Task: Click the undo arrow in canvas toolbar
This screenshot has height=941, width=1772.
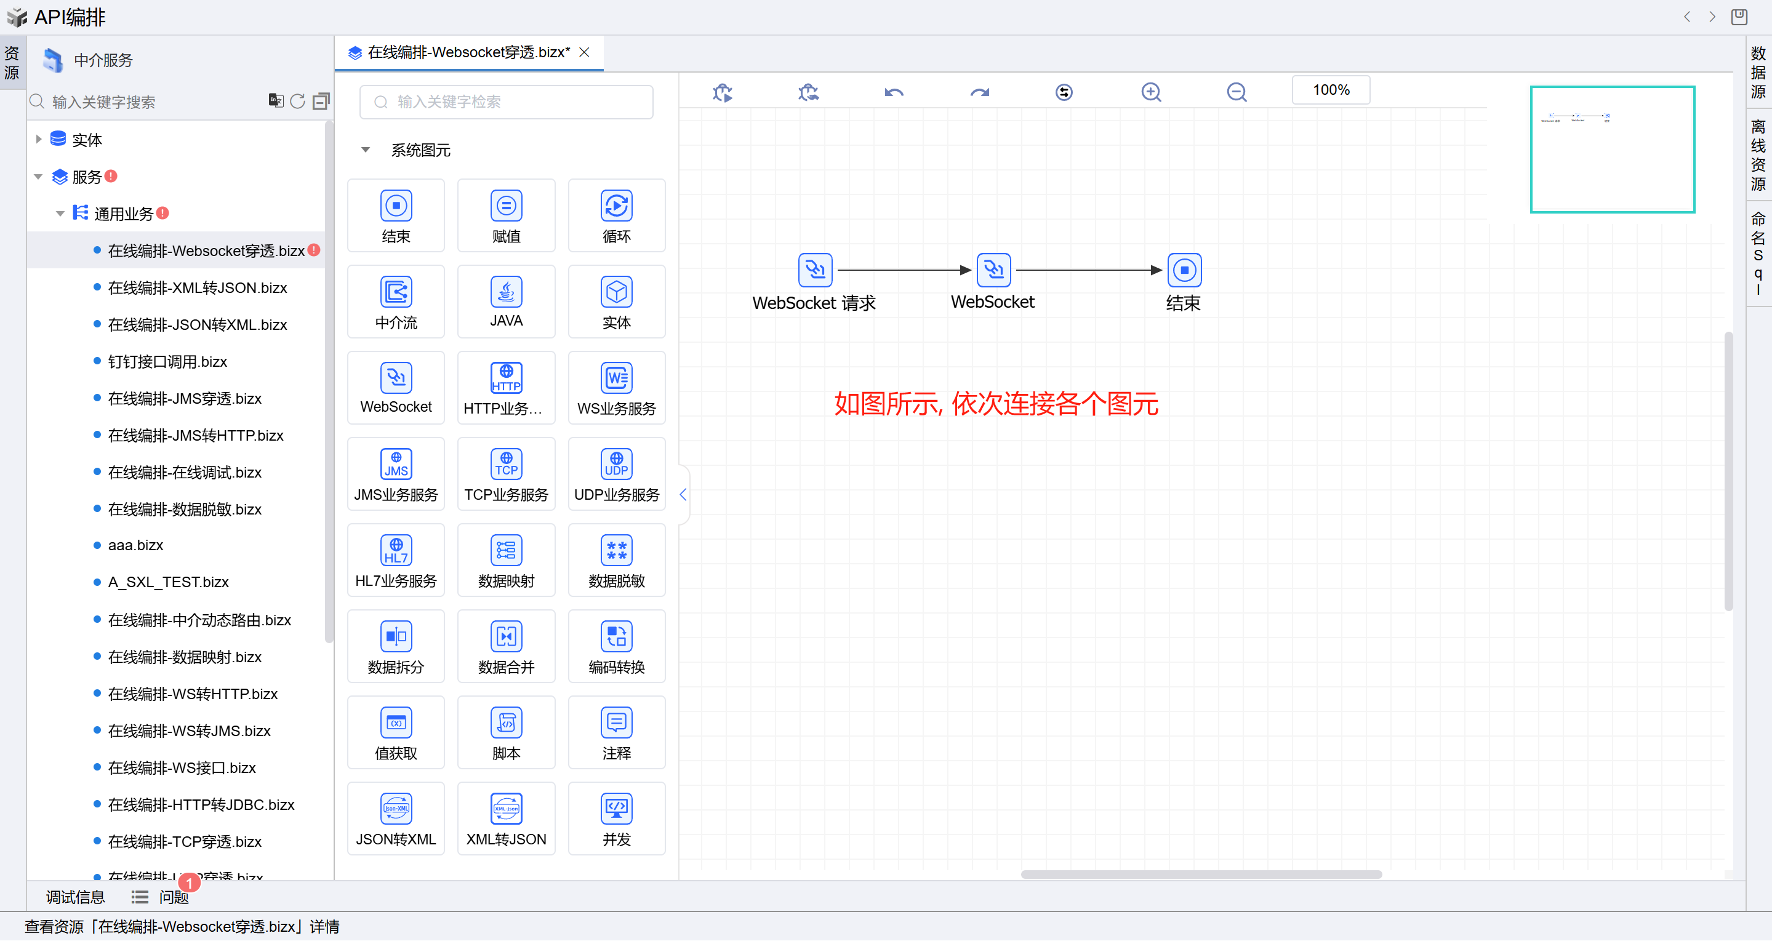Action: pyautogui.click(x=894, y=92)
